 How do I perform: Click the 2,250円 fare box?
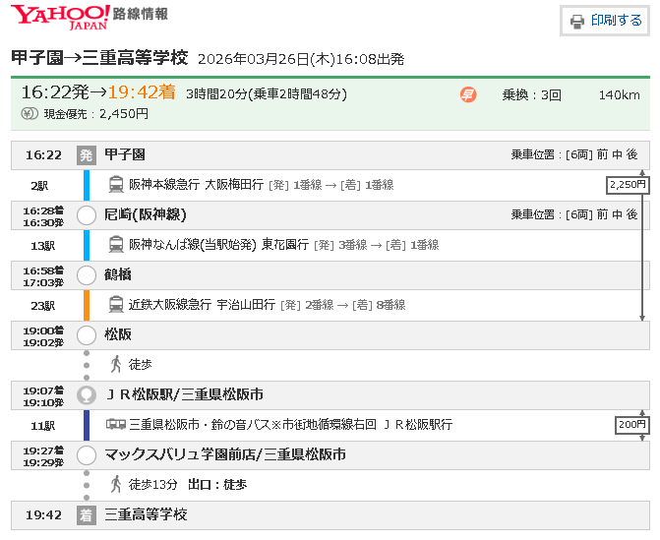pyautogui.click(x=629, y=185)
